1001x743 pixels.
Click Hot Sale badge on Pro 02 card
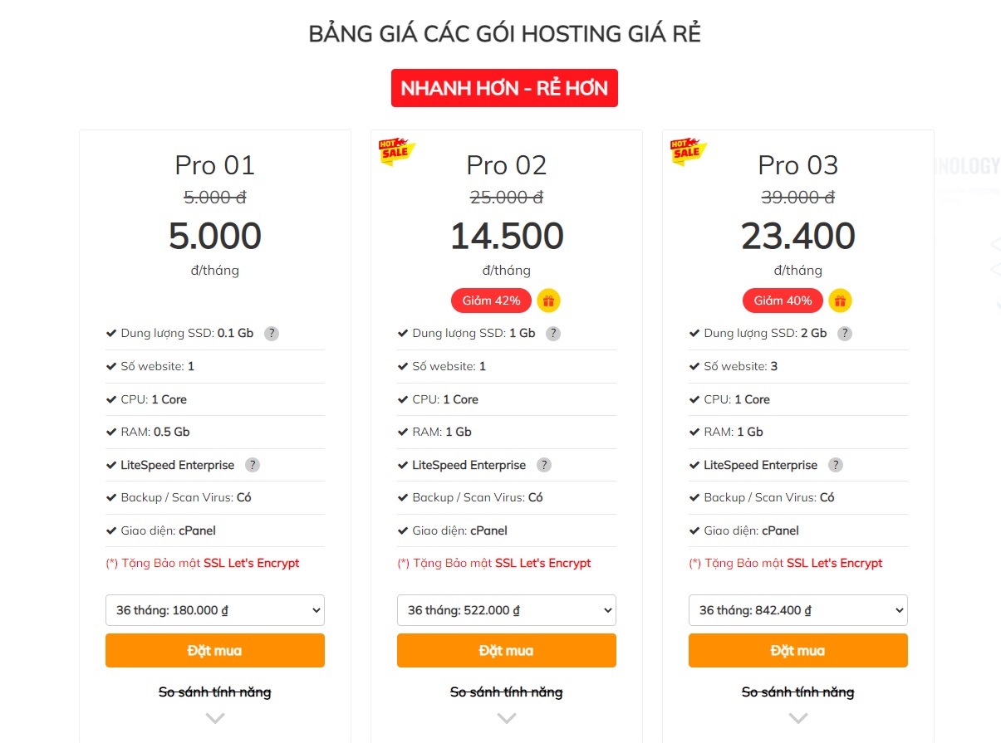[x=396, y=152]
